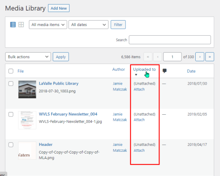Image resolution: width=220 pixels, height=176 pixels.
Task: Click the date 2019/04/17
Action: [x=197, y=144]
